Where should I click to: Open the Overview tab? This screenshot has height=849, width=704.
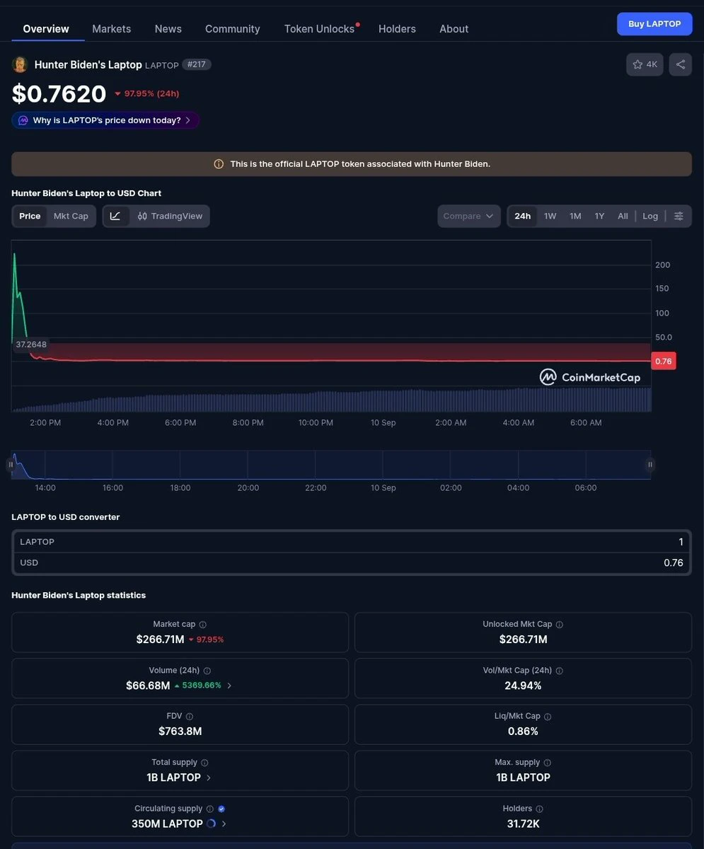[x=46, y=29]
